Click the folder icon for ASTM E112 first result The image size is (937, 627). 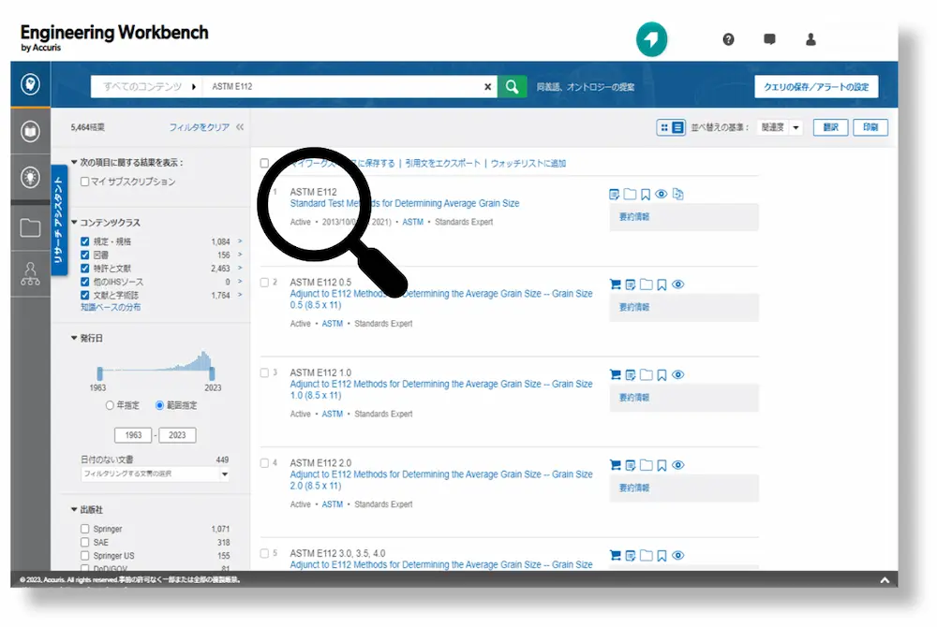click(x=630, y=194)
